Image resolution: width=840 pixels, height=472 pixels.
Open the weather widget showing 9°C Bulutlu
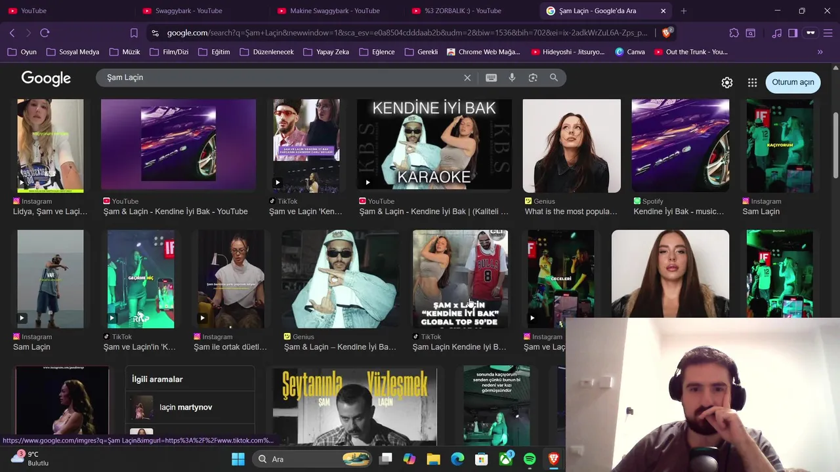pos(31,458)
